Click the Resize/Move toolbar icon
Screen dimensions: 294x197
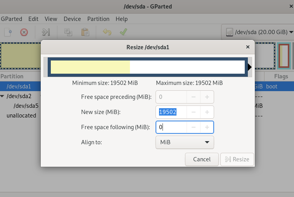46,32
